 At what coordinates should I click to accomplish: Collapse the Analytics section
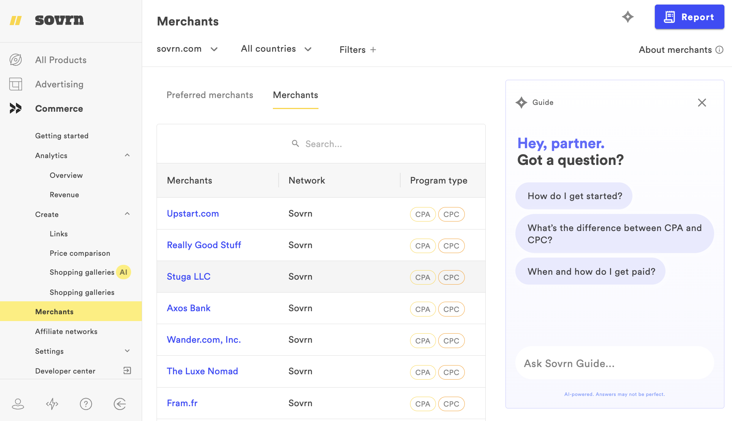pyautogui.click(x=127, y=155)
